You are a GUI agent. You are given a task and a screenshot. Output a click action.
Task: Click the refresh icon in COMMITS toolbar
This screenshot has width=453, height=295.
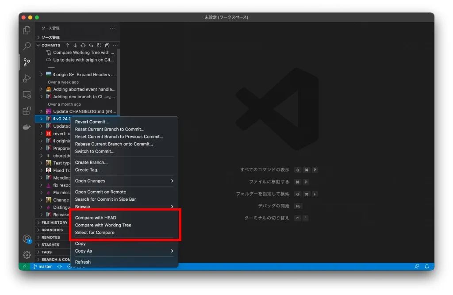[99, 45]
